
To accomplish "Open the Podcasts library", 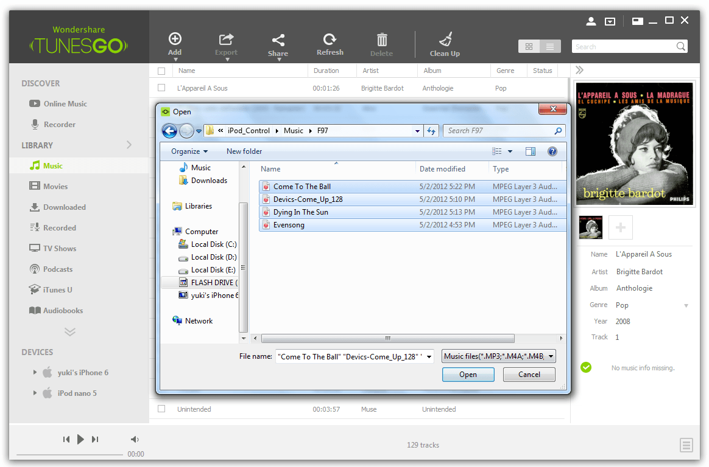I will coord(51,269).
